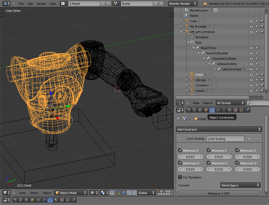The image size is (269, 205).
Task: Collapse the Limit Scaling constraint panel triangle
Action: click(x=180, y=139)
